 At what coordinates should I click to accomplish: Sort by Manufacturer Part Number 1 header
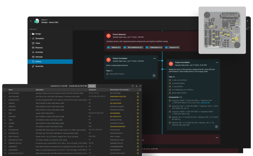(120, 90)
